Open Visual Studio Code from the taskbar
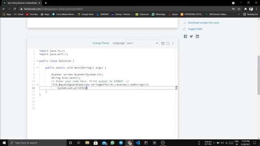The height and width of the screenshot is (146, 260). [138, 143]
